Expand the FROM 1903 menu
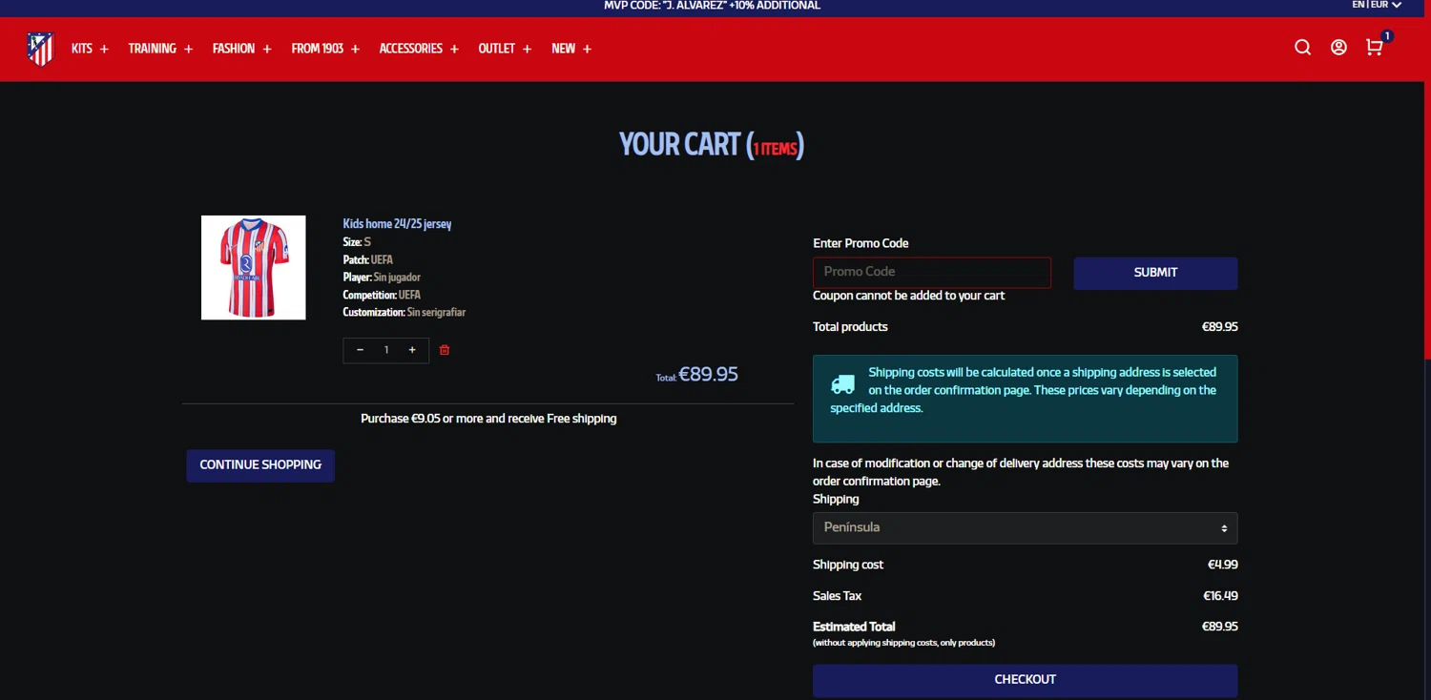This screenshot has height=700, width=1431. (x=325, y=49)
